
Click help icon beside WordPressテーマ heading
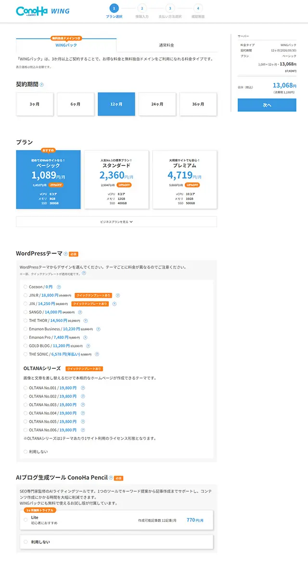pos(65,254)
